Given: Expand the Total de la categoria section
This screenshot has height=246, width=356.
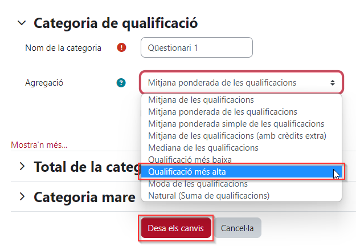Looking at the screenshot, I should tap(22, 166).
